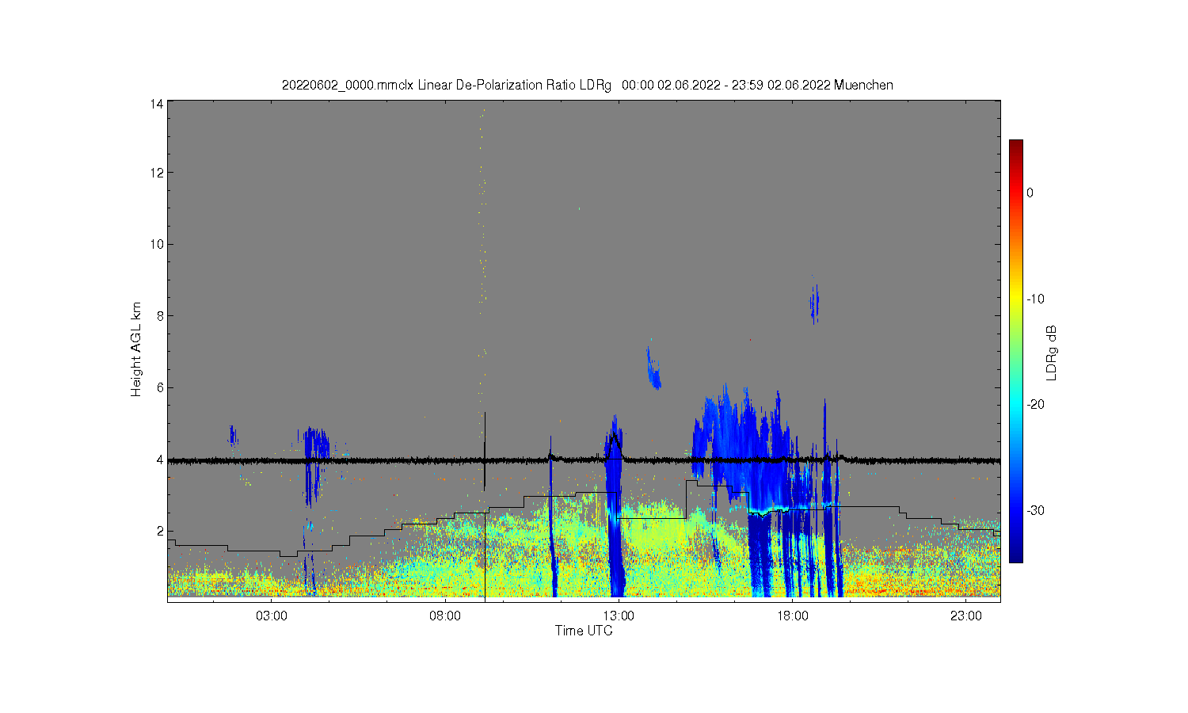The image size is (1188, 713).
Task: Click the yellow region of the colorbar
Action: pos(1015,299)
